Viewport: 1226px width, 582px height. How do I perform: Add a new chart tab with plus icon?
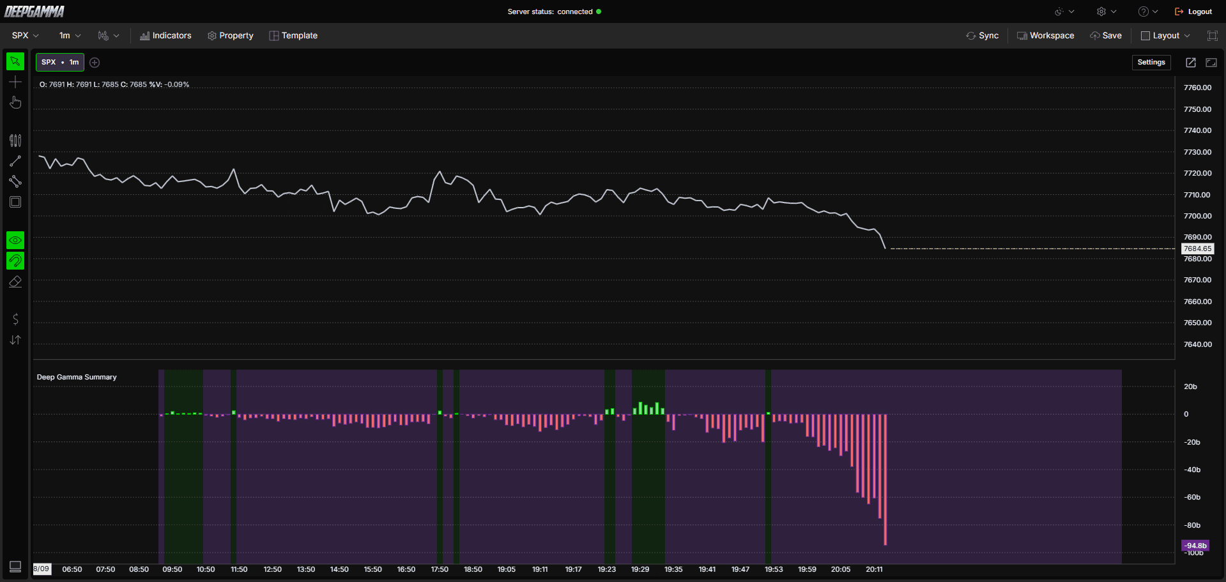coord(95,63)
